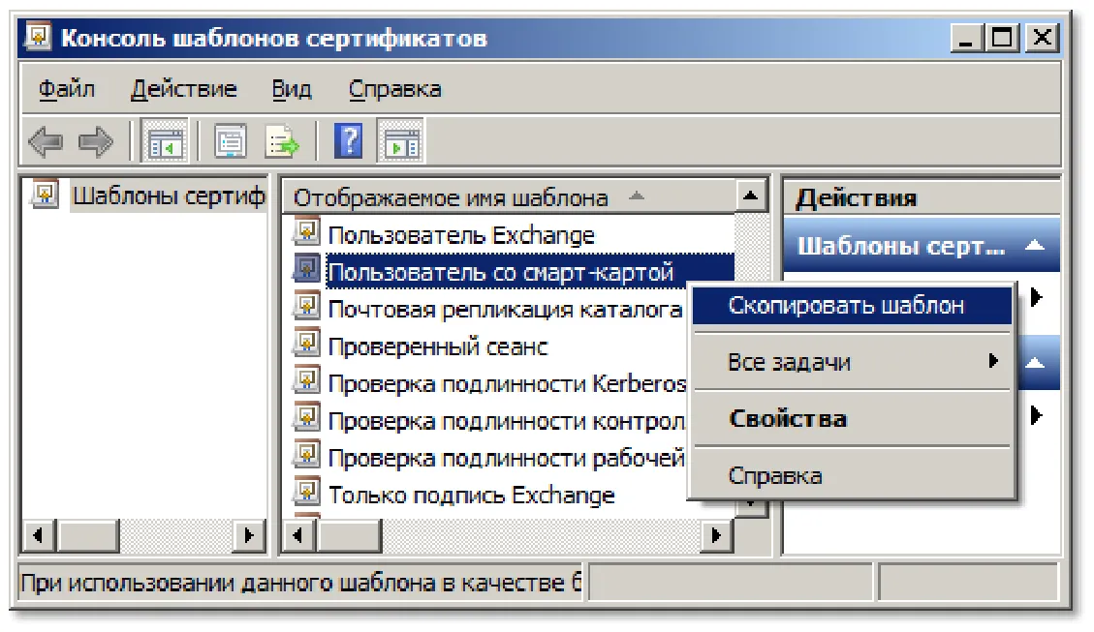Click status bar text При использовании данного шаблона

coord(301,582)
